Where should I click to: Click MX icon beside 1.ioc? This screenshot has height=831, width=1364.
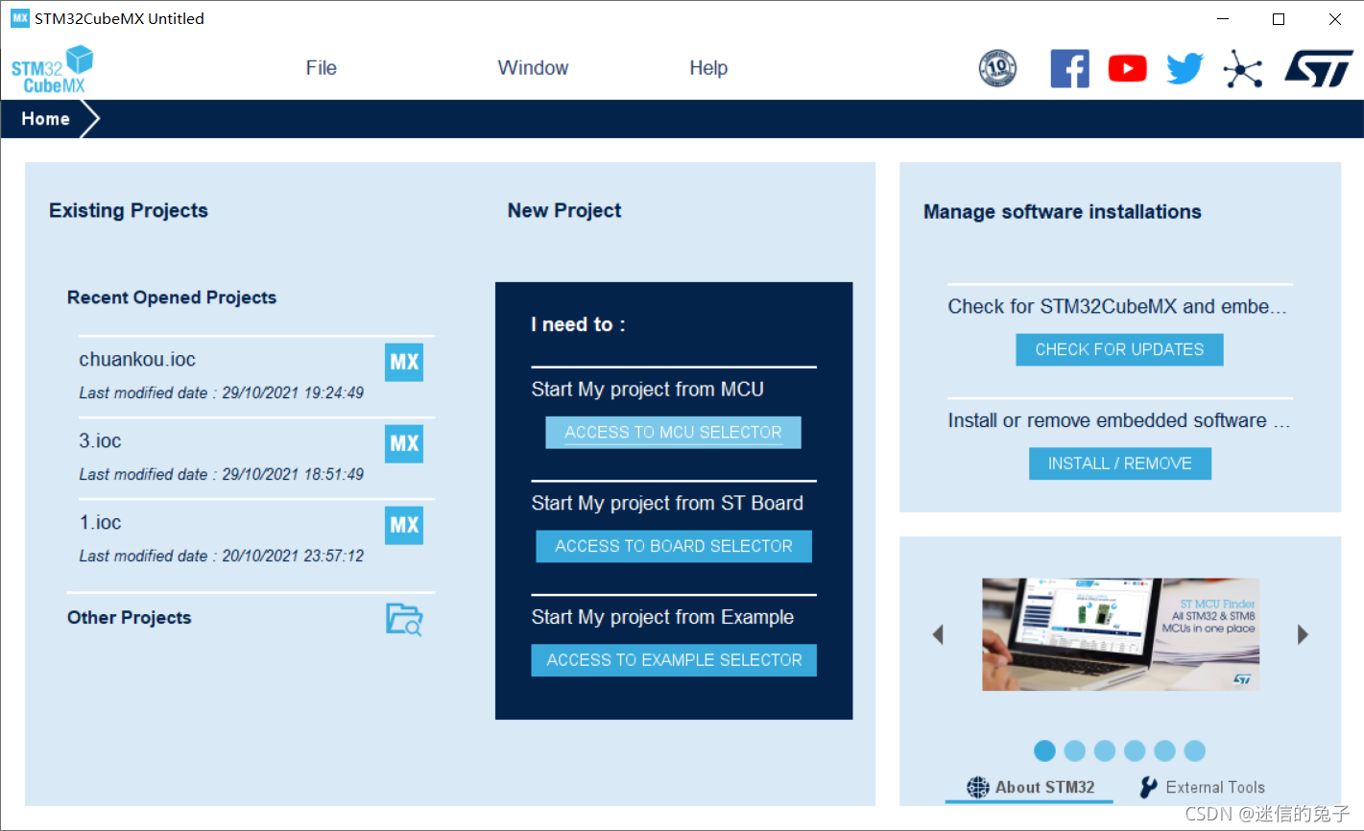pyautogui.click(x=404, y=525)
